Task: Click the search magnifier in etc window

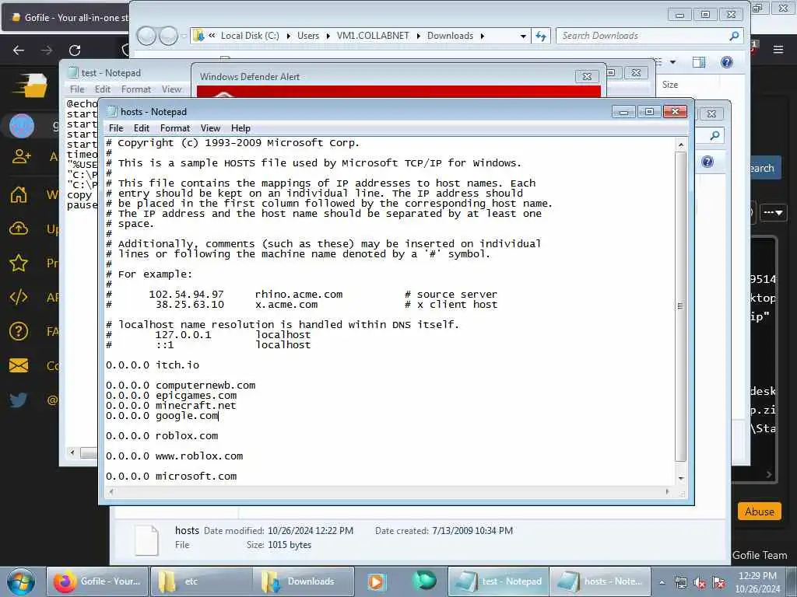Action: [714, 135]
